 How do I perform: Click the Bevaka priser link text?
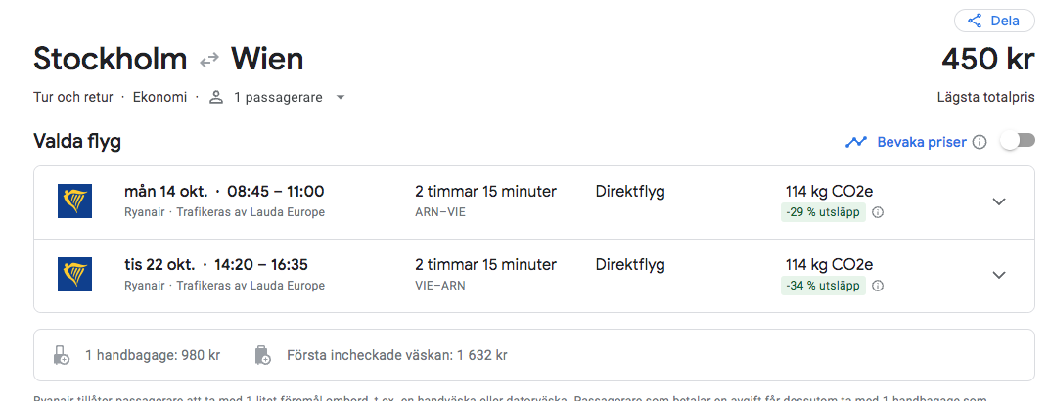(x=921, y=142)
